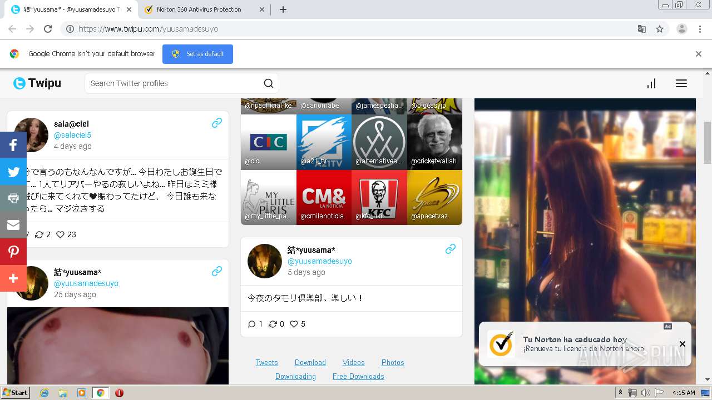Viewport: 712px width, 400px height.
Task: Click the Downloading link
Action: (295, 376)
